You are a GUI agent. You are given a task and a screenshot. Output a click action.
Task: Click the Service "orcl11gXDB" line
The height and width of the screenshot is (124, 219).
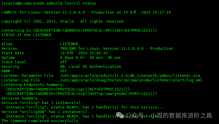42,112
